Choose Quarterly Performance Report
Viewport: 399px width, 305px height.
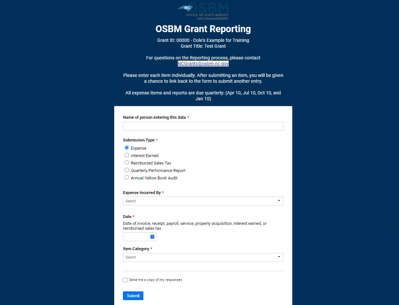pos(127,170)
